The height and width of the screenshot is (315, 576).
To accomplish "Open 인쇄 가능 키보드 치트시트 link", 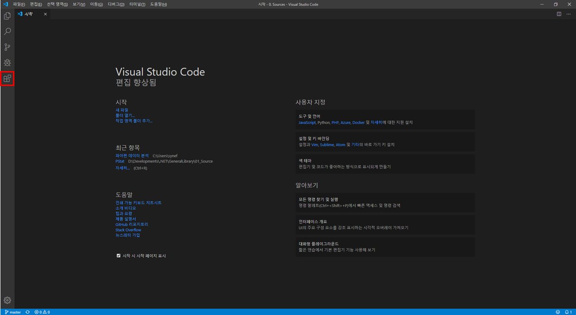I will pos(138,202).
